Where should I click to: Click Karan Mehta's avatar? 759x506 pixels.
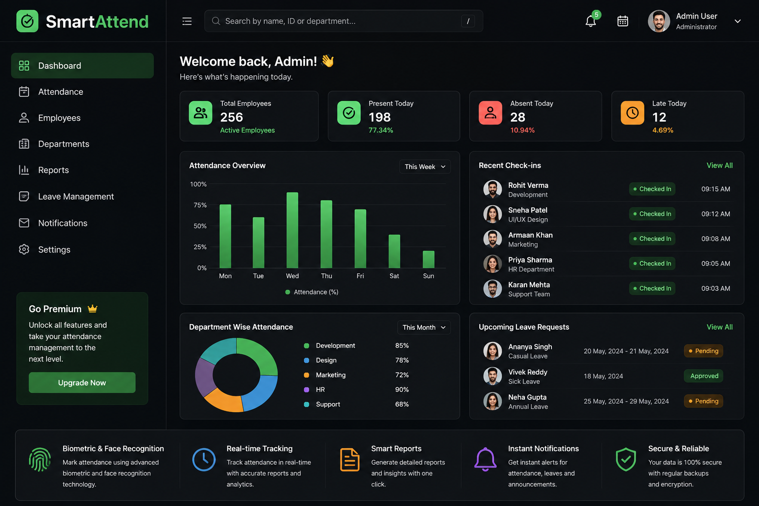point(493,289)
